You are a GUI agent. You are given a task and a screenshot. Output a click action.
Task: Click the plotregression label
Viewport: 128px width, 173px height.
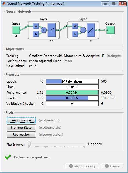51,135
